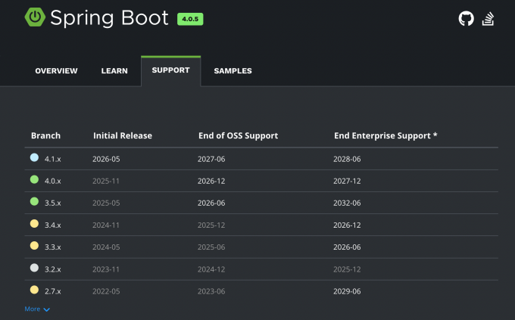This screenshot has width=515, height=320.
Task: Click the More link text
Action: (32, 309)
